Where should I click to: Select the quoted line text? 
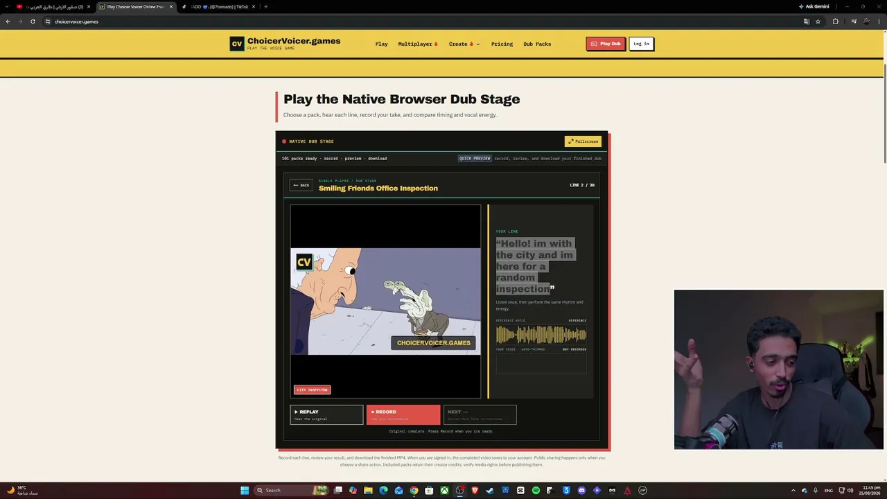tap(535, 266)
